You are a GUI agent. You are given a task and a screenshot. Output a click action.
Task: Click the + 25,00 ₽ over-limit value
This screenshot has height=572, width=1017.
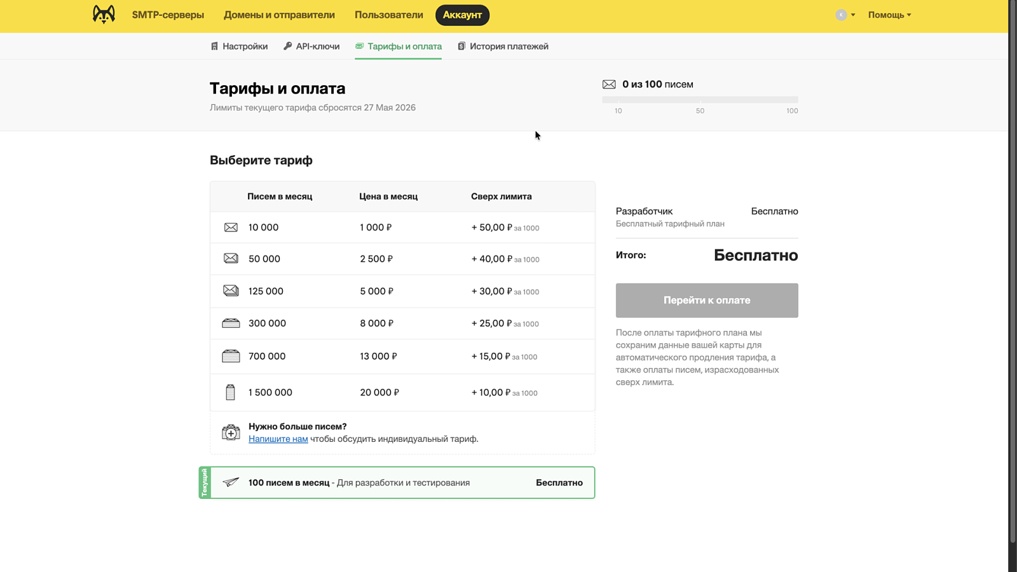point(491,323)
